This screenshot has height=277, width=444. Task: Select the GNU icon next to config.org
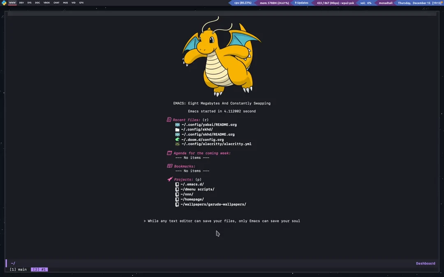click(177, 139)
